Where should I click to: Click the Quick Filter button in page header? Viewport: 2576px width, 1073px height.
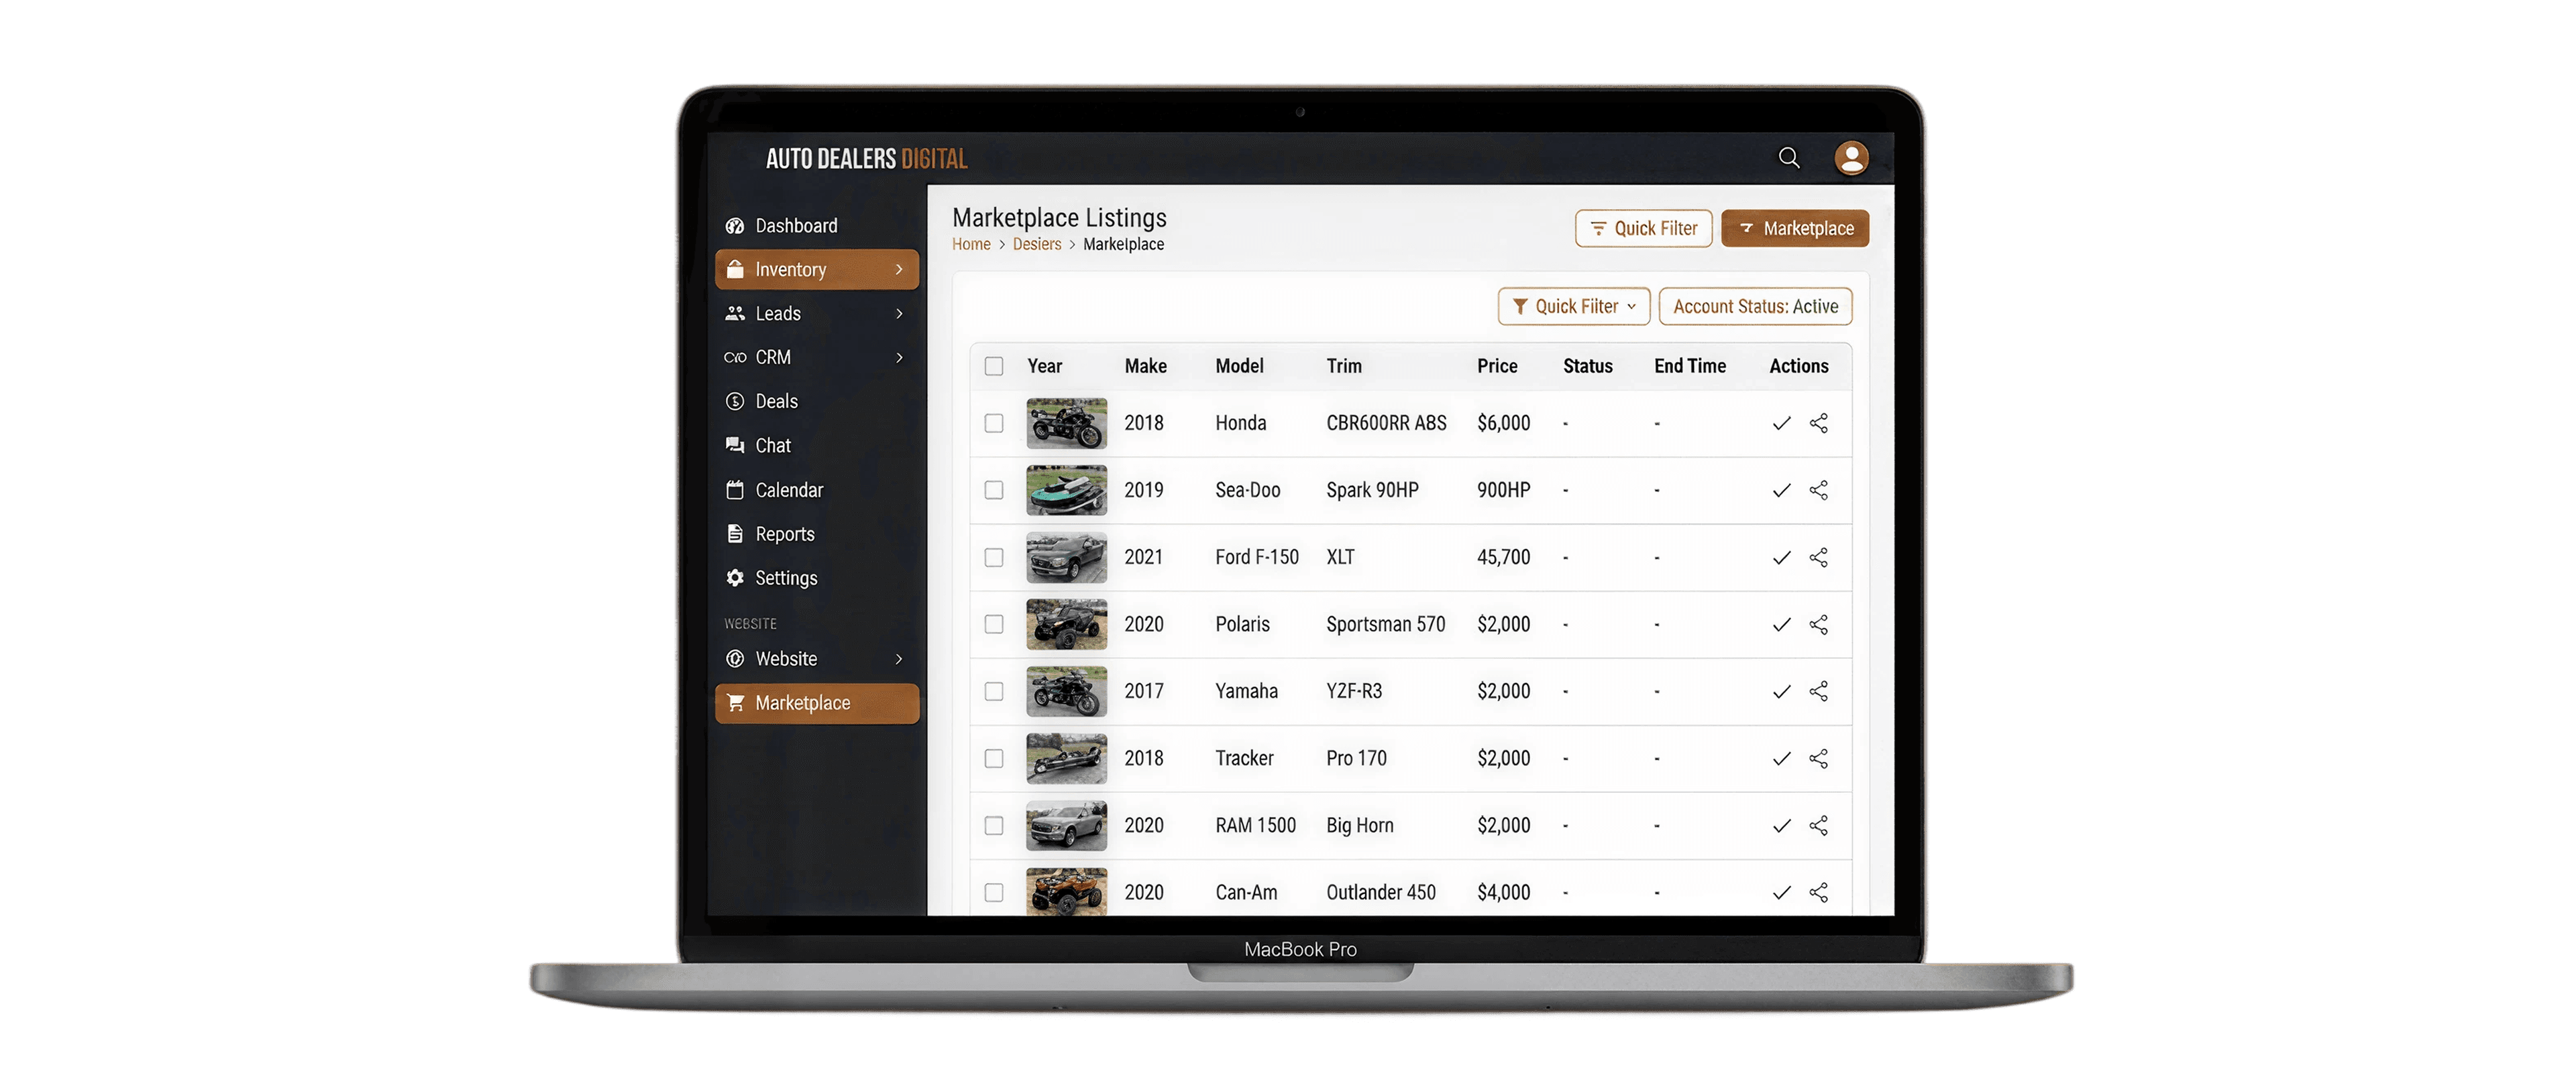click(x=1643, y=229)
